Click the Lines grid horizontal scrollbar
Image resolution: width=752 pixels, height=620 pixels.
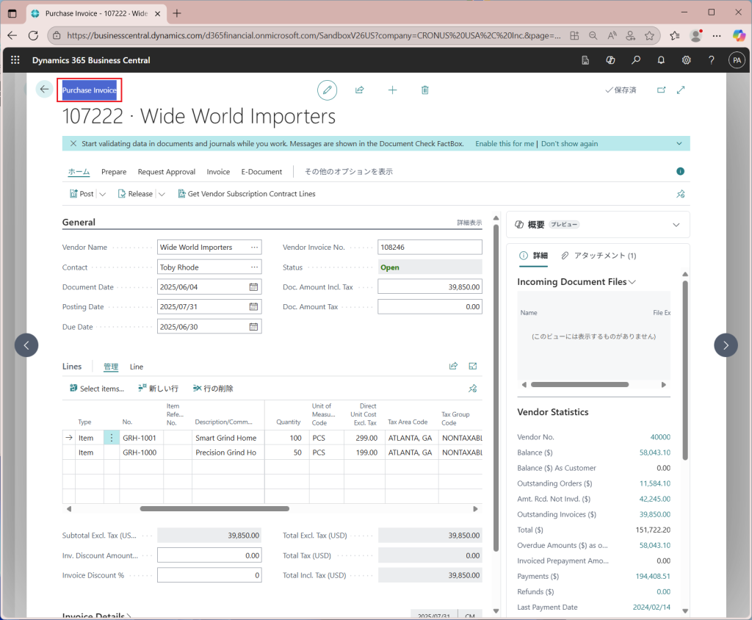pos(214,508)
